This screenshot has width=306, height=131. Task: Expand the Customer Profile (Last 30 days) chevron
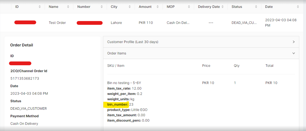pos(294,42)
